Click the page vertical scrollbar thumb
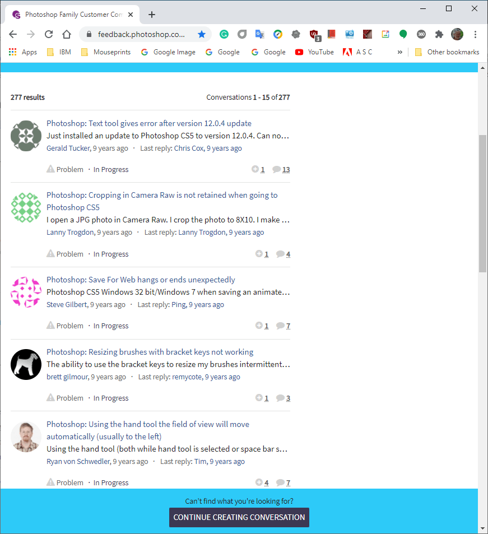The height and width of the screenshot is (534, 488). [x=482, y=203]
